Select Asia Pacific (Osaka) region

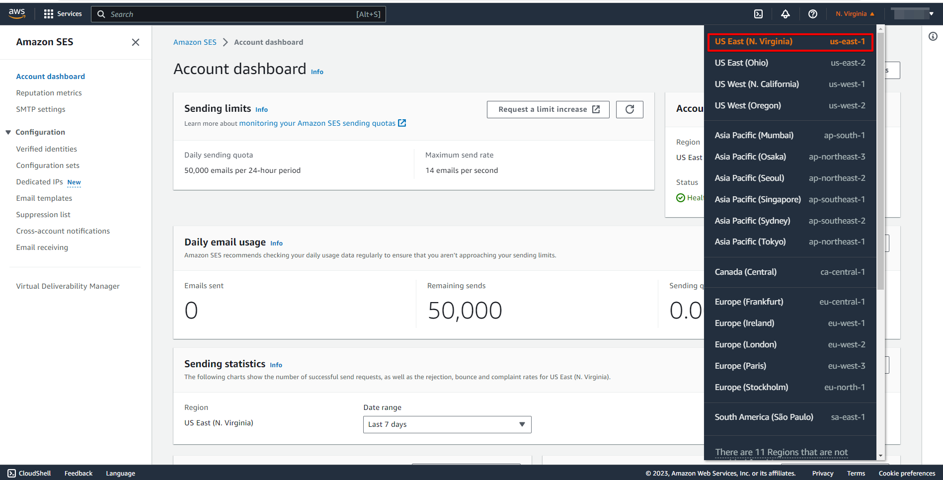click(x=790, y=157)
